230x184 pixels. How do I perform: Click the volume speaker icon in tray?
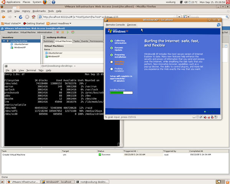[x=186, y=2]
